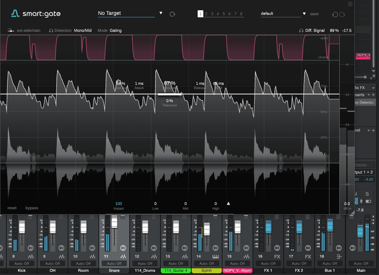Expand the Mix FX dropdown arrow
Viewport: 379px width, 275px height.
tap(373, 88)
